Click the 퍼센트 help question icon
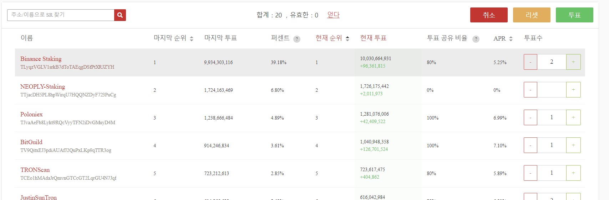 point(297,39)
